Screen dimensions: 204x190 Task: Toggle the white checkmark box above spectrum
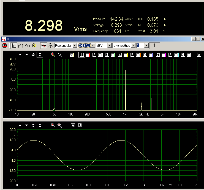(x=72, y=55)
